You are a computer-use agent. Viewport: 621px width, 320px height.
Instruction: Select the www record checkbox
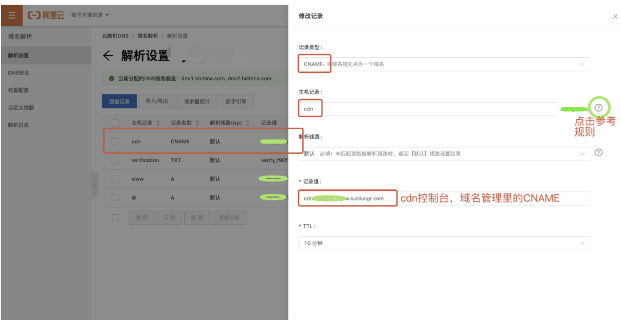pyautogui.click(x=115, y=179)
